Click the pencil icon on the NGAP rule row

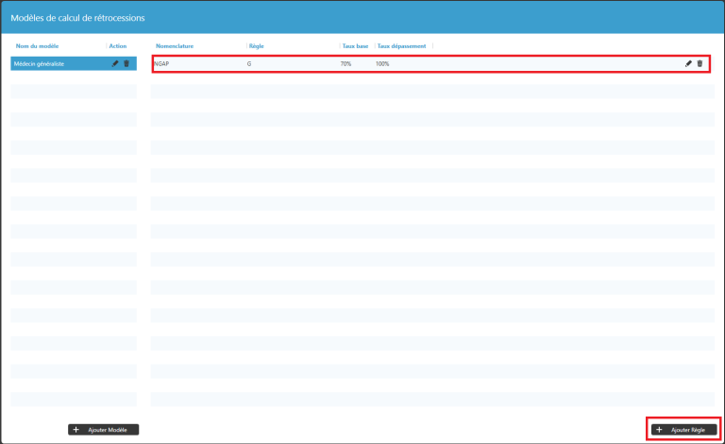pos(688,63)
